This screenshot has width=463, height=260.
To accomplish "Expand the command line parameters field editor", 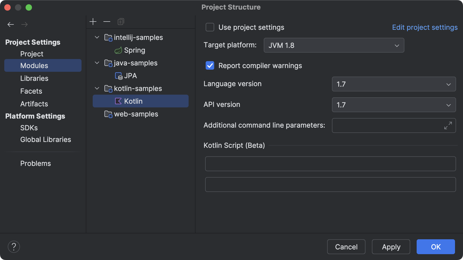I will 448,125.
